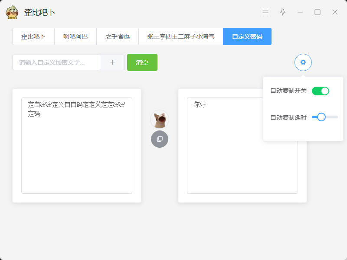Image resolution: width=347 pixels, height=260 pixels.
Task: Minimize the window to the taskbar
Action: coord(300,12)
